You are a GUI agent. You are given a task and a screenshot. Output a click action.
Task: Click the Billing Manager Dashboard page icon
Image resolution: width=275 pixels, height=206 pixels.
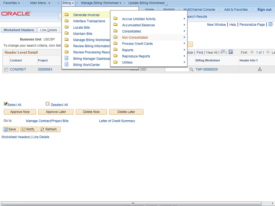pyautogui.click(x=67, y=58)
